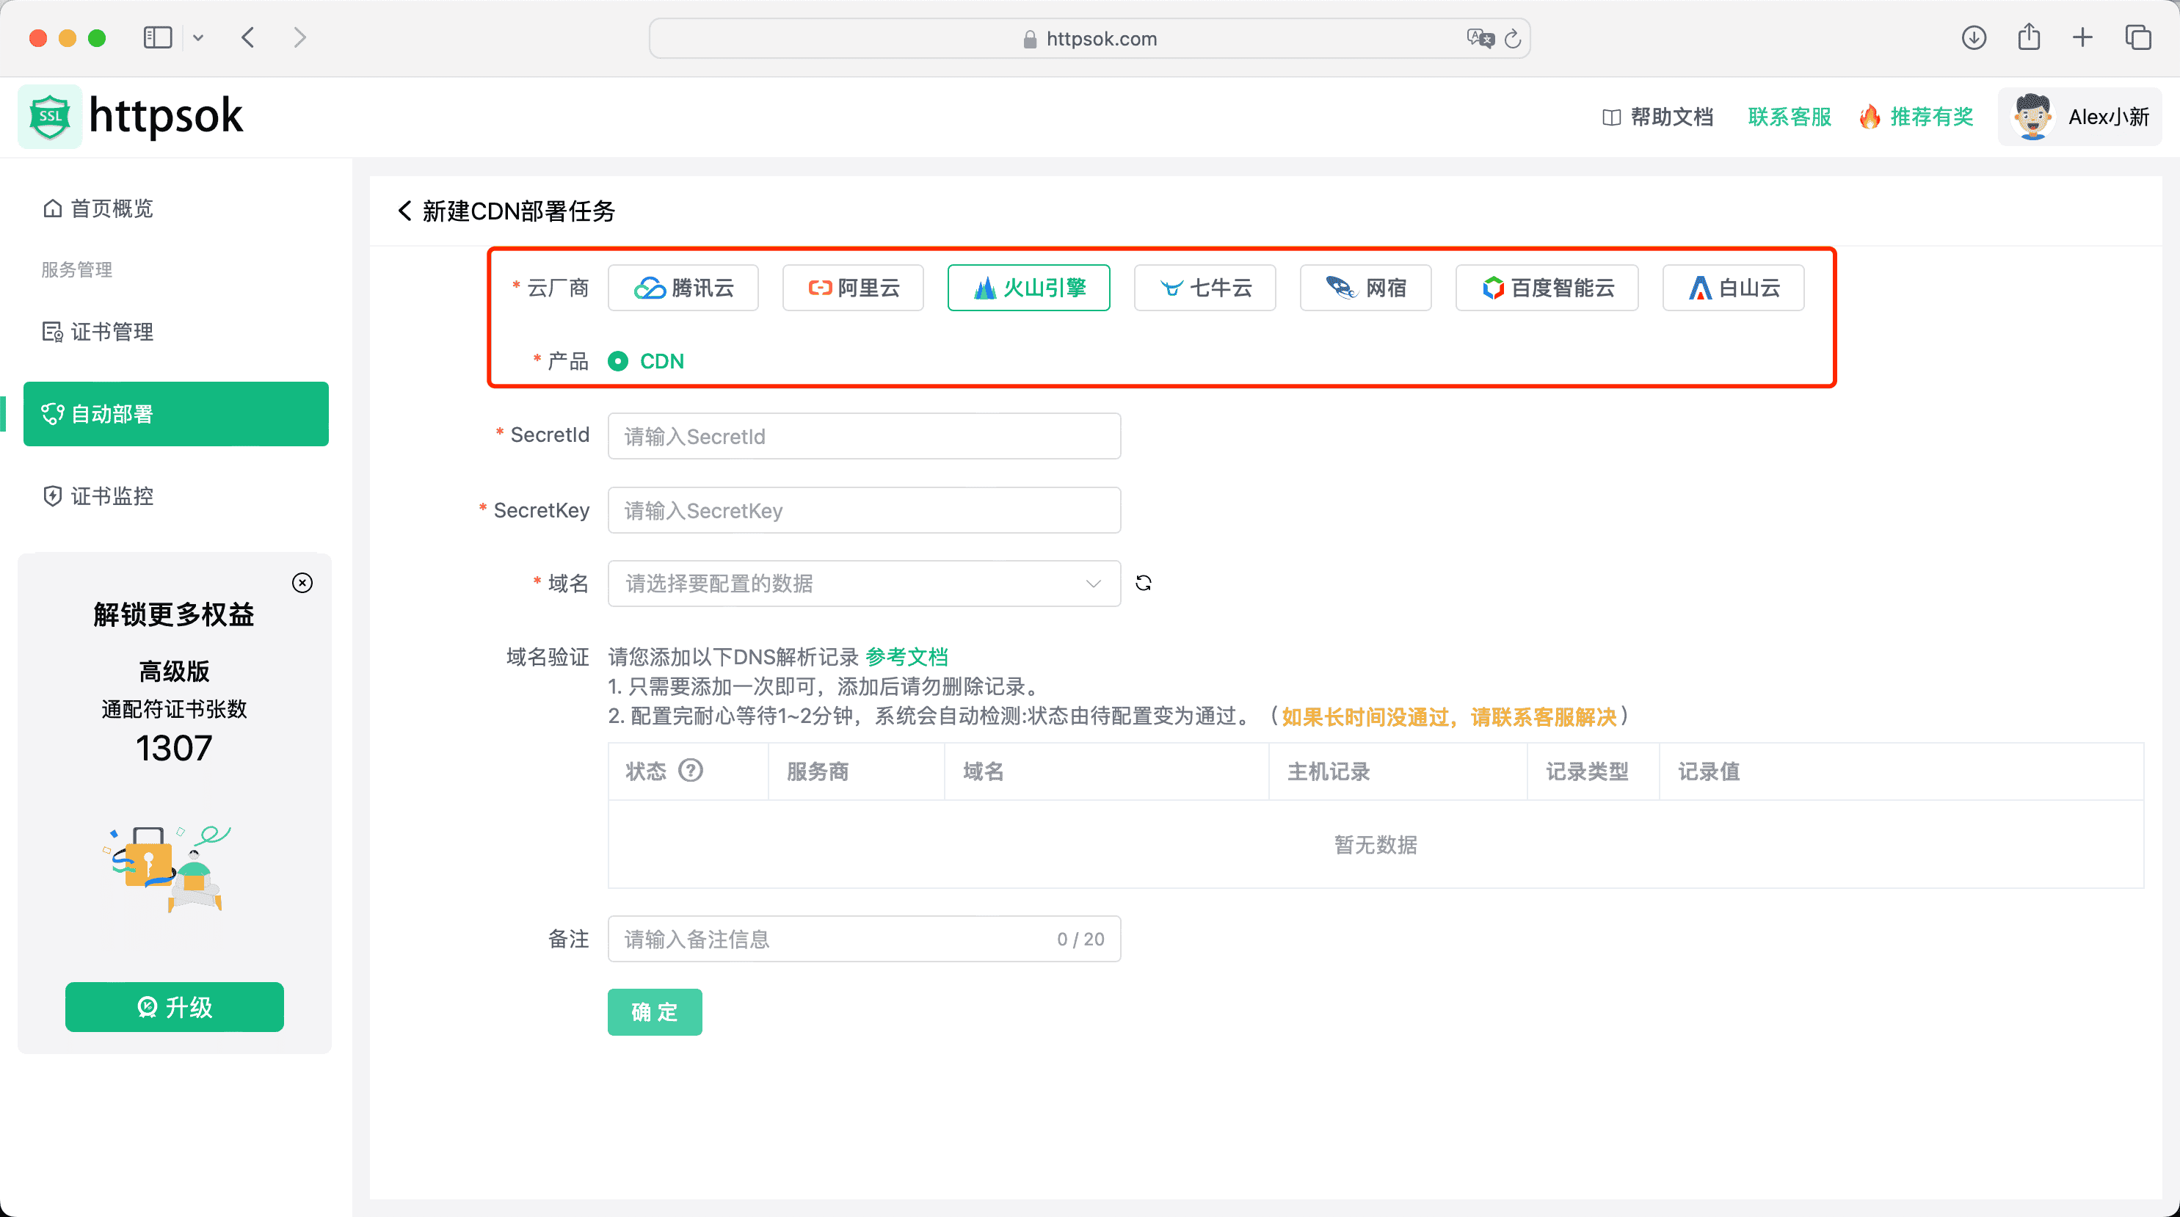Toggle the Safari sidebar panel
This screenshot has width=2180, height=1217.
(157, 37)
